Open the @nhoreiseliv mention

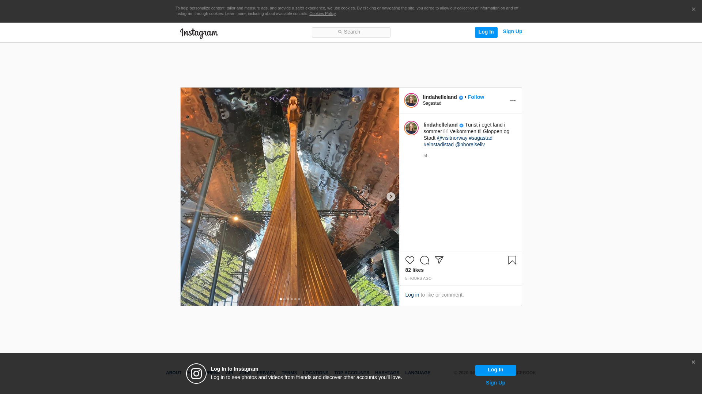tap(470, 144)
